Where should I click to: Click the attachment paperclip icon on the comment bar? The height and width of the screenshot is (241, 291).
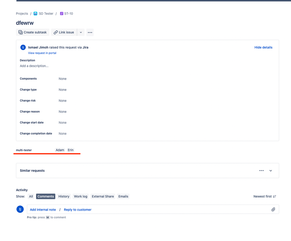273,209
